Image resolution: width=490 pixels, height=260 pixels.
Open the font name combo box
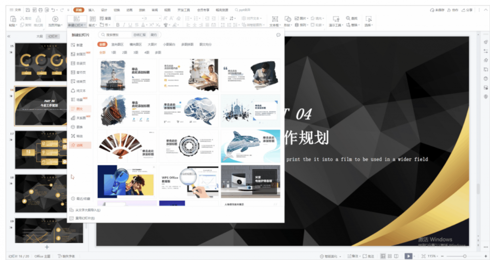click(129, 19)
